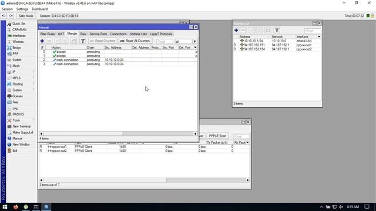The image size is (376, 211).
Task: Switch to the Layer7 Protocols tab
Action: click(161, 34)
